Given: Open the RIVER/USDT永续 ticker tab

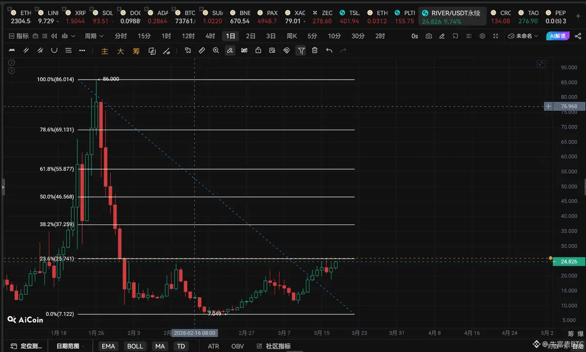Looking at the screenshot, I should (453, 17).
